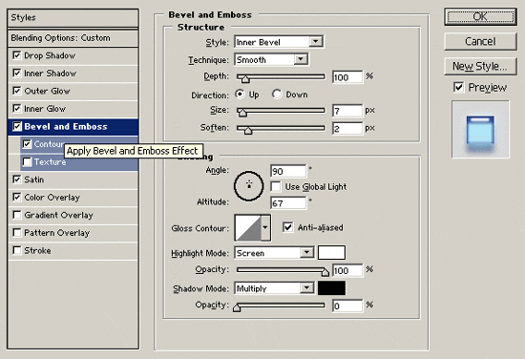Click the Shadow Opacity slider handle
This screenshot has height=359, width=525.
pyautogui.click(x=237, y=307)
